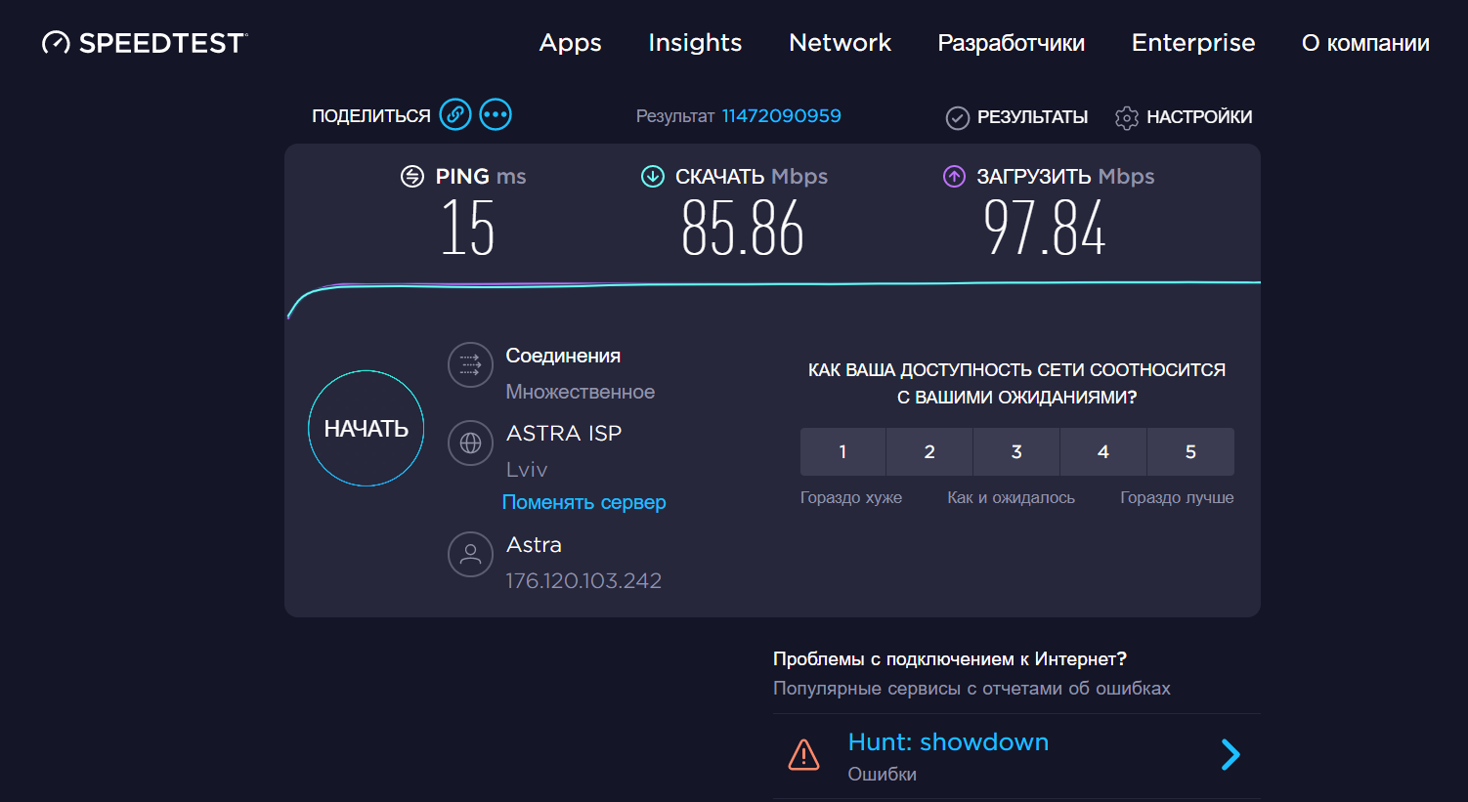Image resolution: width=1468 pixels, height=802 pixels.
Task: Copy share link via chain icon
Action: 455,115
